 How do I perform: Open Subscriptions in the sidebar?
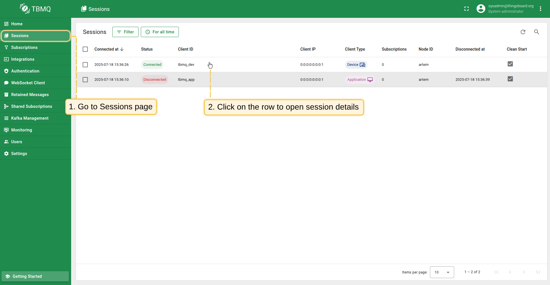click(x=24, y=47)
